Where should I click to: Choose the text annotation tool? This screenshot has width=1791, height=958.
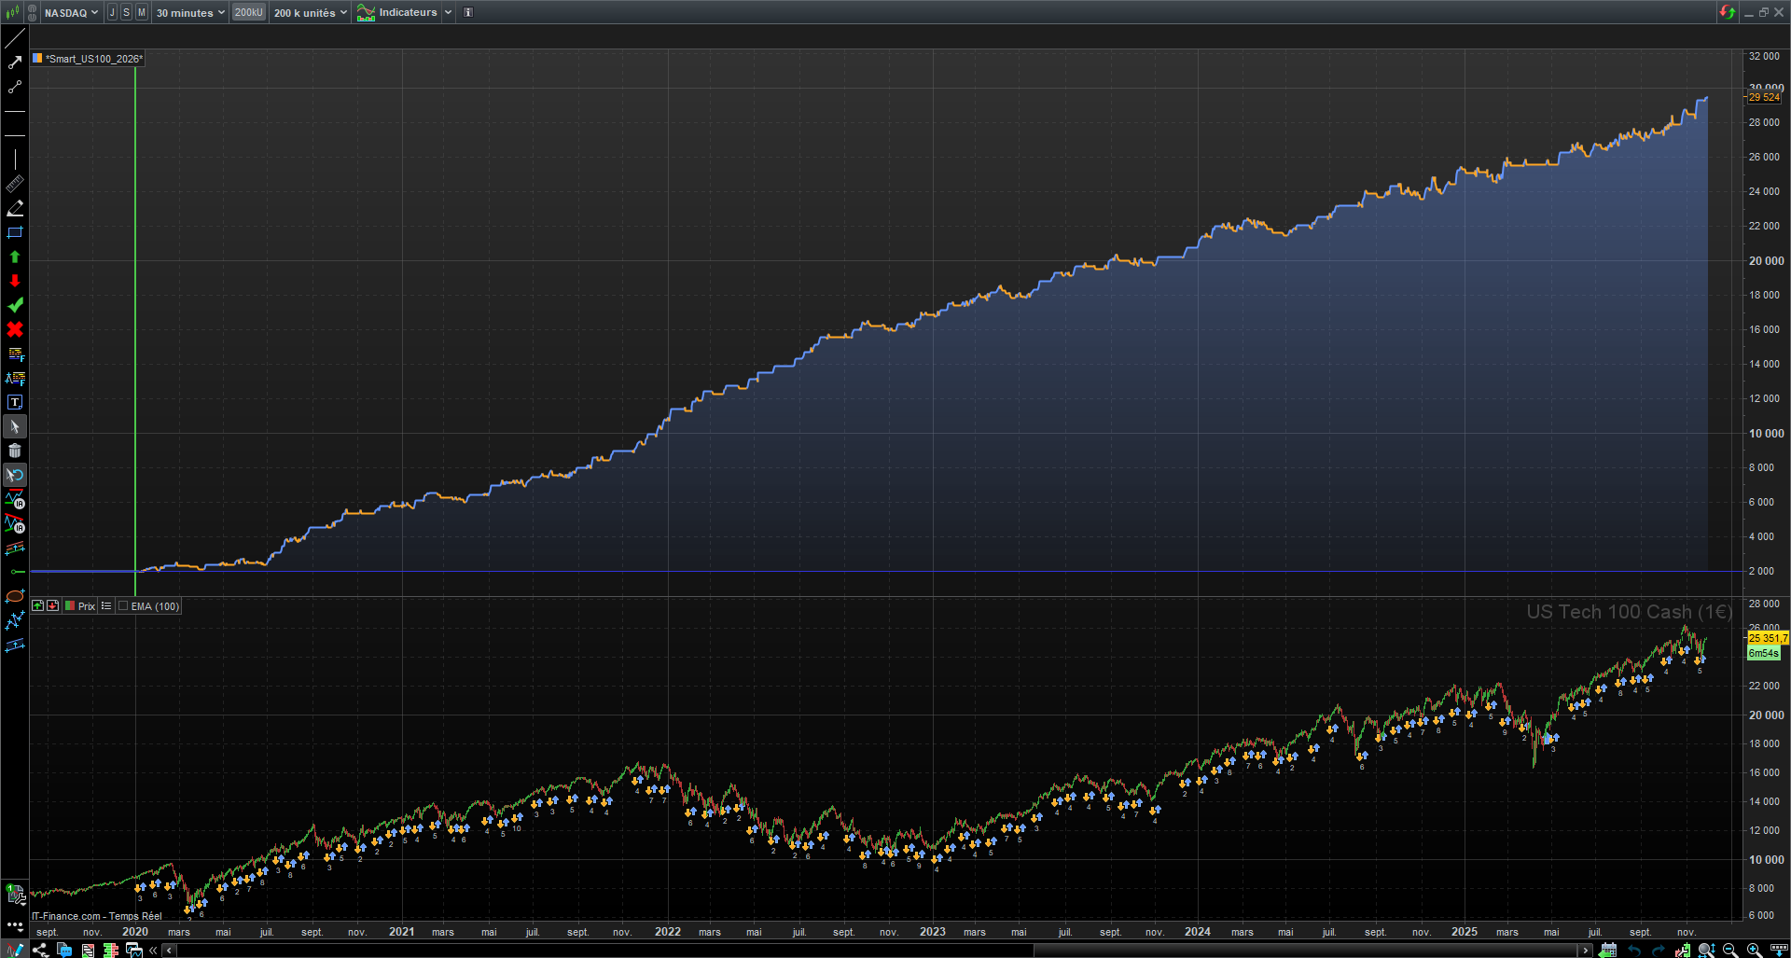(15, 402)
